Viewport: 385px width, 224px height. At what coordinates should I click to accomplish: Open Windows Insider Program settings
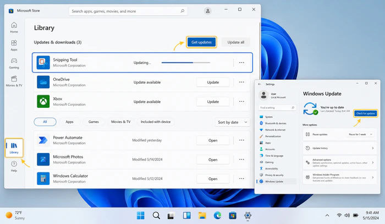click(340, 177)
